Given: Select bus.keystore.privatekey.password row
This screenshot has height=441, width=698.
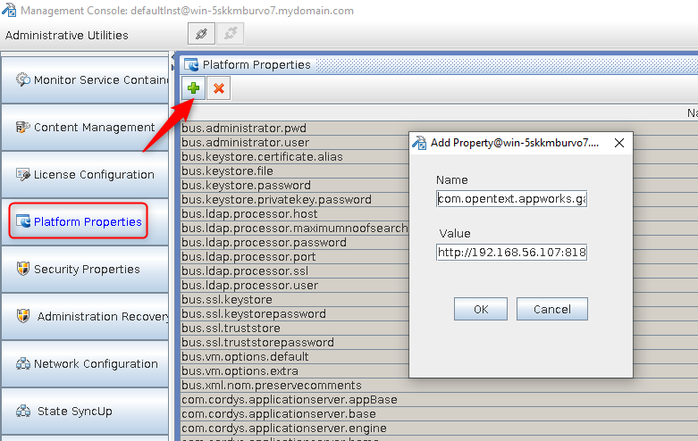Looking at the screenshot, I should pyautogui.click(x=295, y=199).
